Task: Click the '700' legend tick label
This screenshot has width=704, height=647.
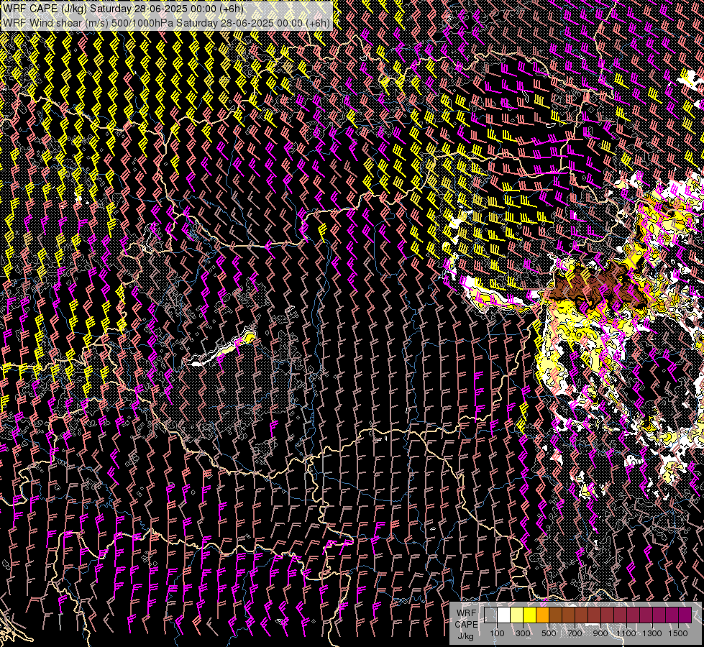Action: pos(575,633)
